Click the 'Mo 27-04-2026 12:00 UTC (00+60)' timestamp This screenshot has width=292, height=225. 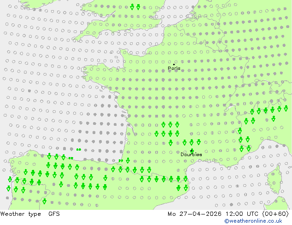[x=228, y=214]
